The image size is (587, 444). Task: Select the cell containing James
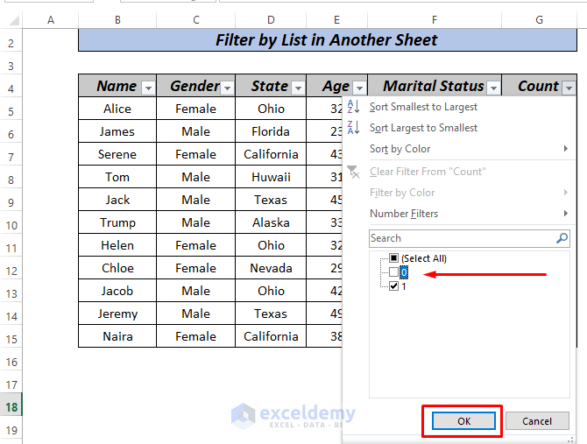tap(117, 131)
